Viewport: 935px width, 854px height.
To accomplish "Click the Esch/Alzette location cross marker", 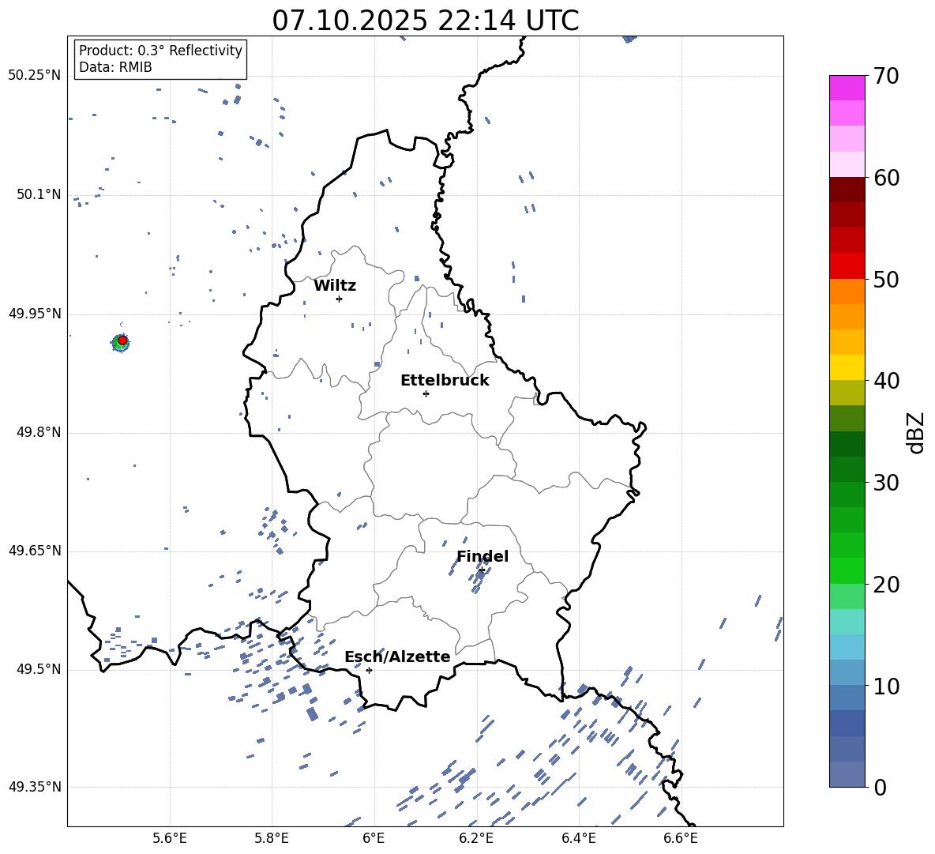I will [x=369, y=670].
